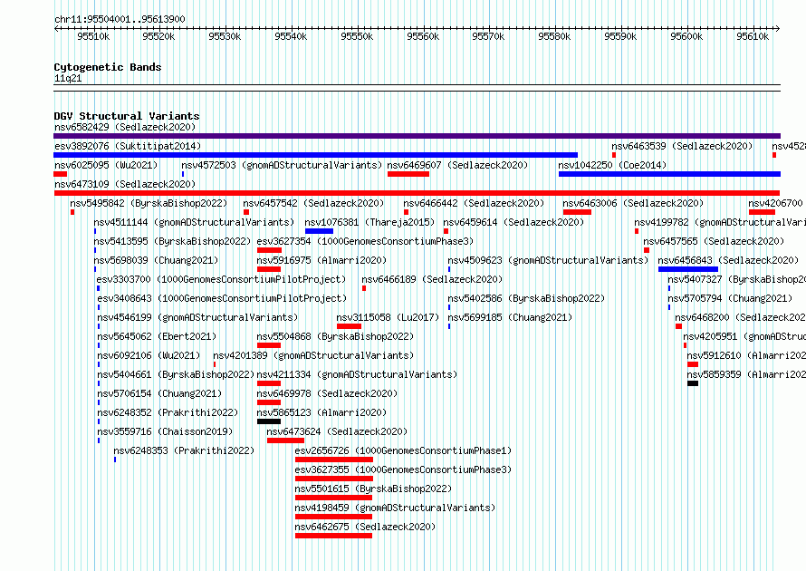Click the nsv6473109 (Sedlazeck2020) label

pos(125,184)
